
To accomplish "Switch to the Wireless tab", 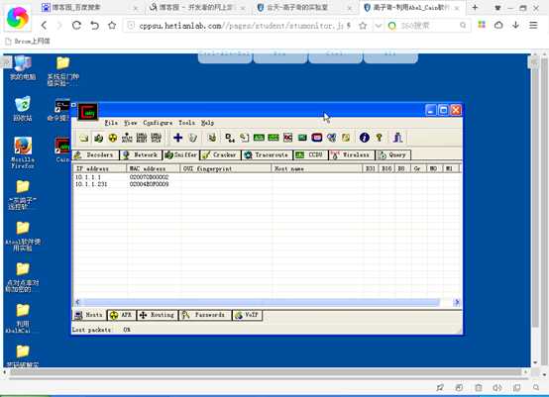I will pos(352,155).
